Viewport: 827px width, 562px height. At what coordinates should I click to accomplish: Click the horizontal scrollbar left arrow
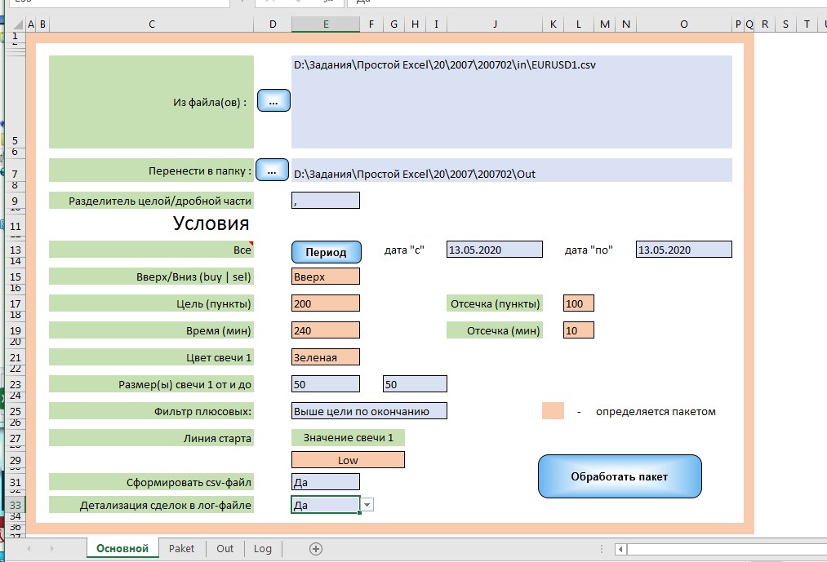tap(620, 549)
